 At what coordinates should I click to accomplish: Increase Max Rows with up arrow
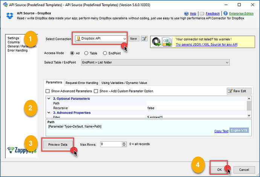point(124,143)
